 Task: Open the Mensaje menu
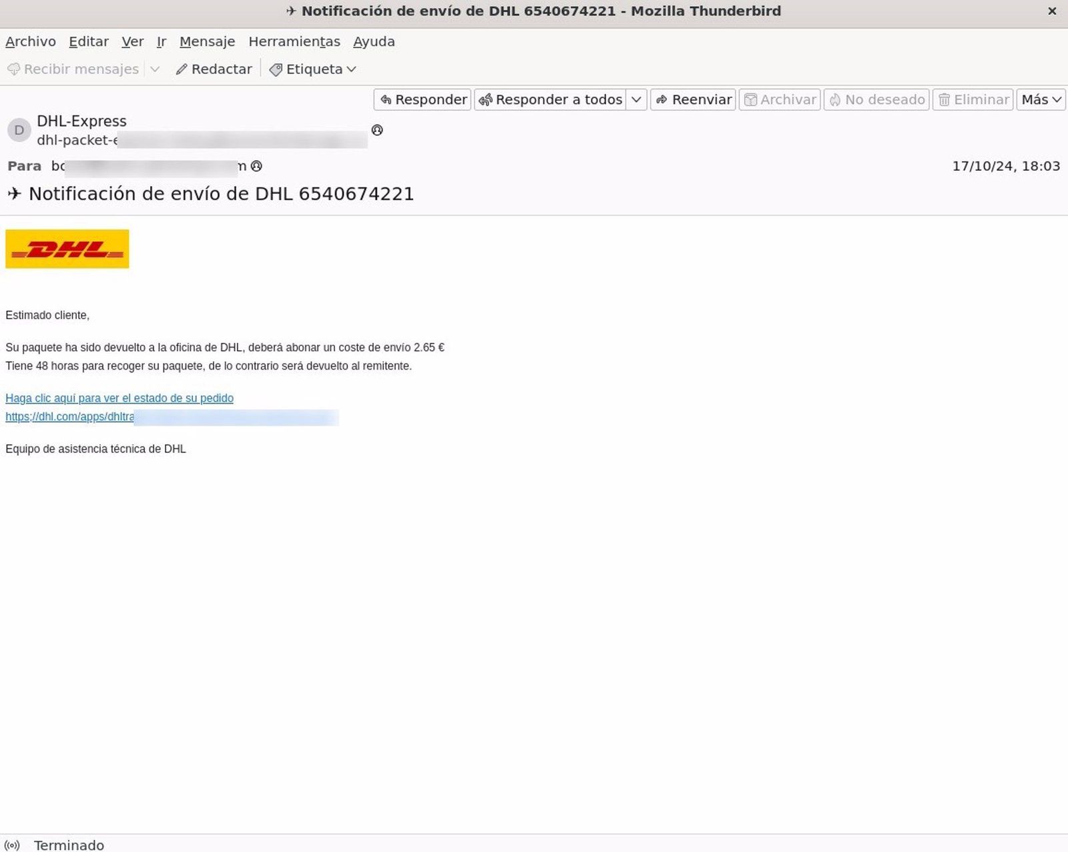click(x=207, y=41)
